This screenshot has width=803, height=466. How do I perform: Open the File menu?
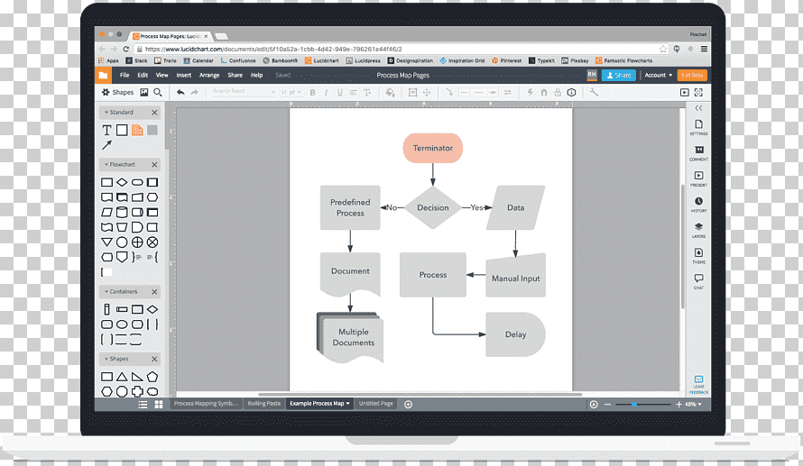tap(125, 75)
